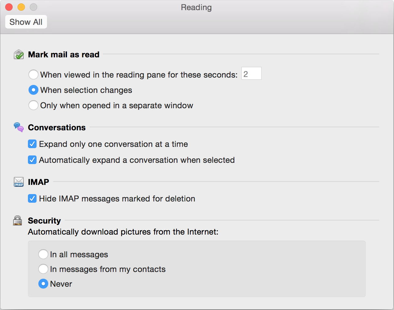Click the Mark mail as read envelope icon
Viewport: 394px width, 310px height.
[19, 55]
